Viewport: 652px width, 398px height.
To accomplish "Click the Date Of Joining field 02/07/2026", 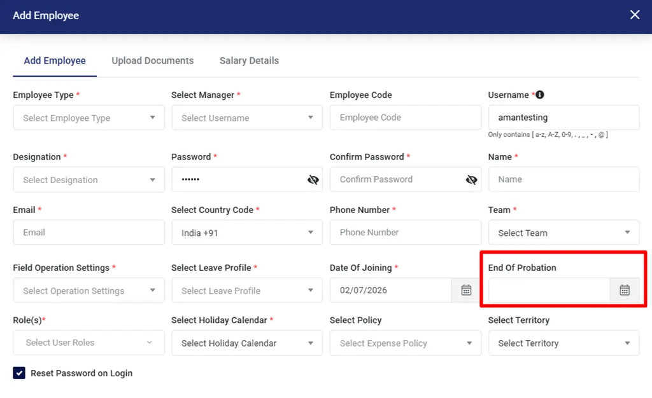I will [390, 290].
